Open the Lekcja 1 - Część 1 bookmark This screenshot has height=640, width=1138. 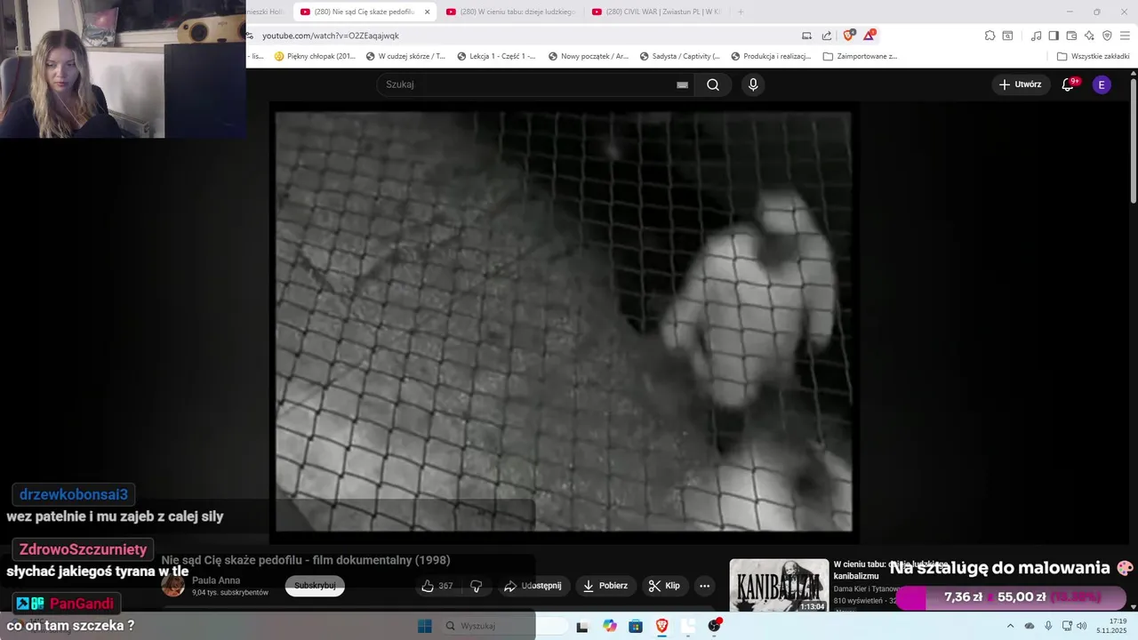[496, 56]
